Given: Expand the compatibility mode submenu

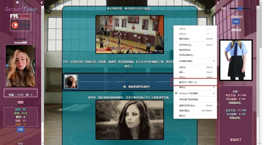Looking at the screenshot, I should tap(214, 61).
